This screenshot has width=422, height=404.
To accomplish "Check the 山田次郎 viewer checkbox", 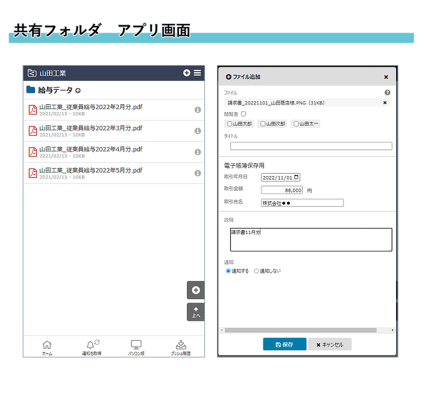I will [x=263, y=124].
